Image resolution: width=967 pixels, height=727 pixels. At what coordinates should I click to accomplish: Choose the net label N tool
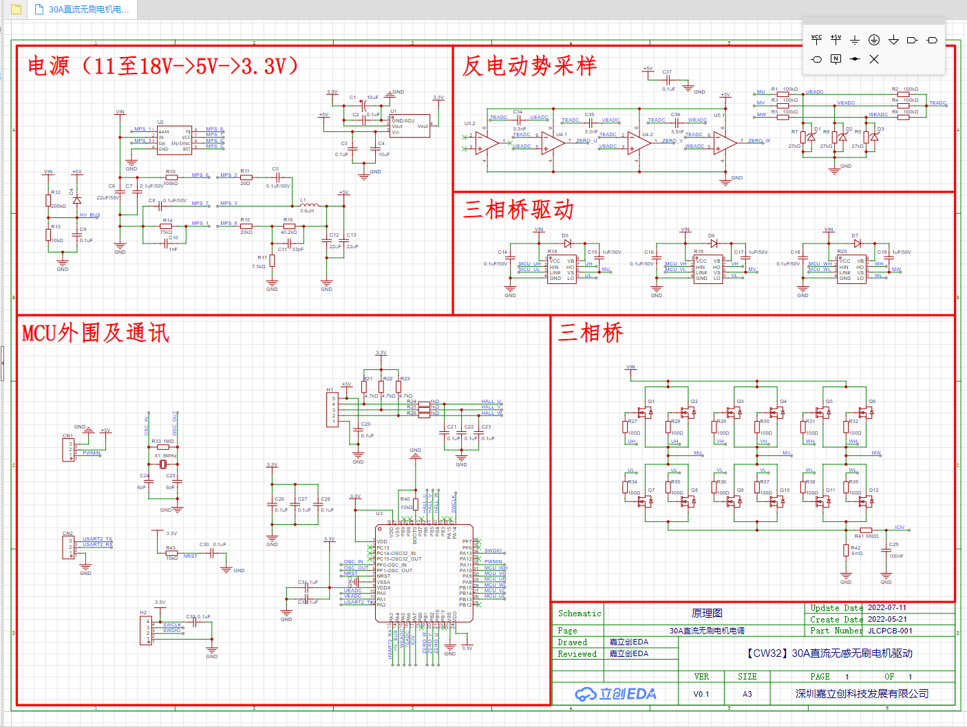click(836, 59)
